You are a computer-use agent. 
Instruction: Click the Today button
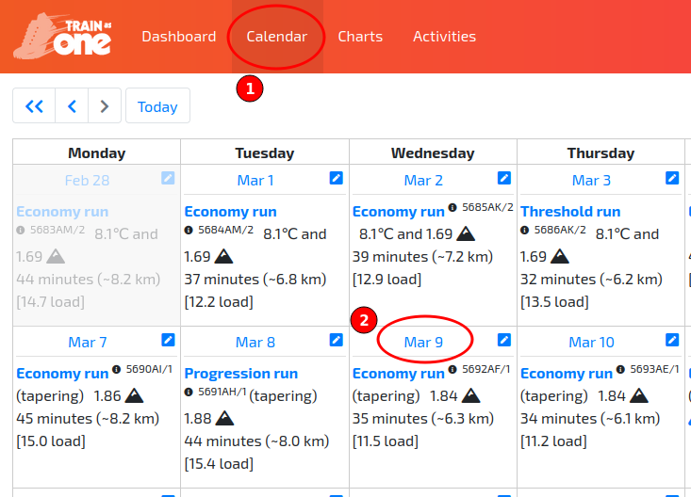click(x=157, y=106)
